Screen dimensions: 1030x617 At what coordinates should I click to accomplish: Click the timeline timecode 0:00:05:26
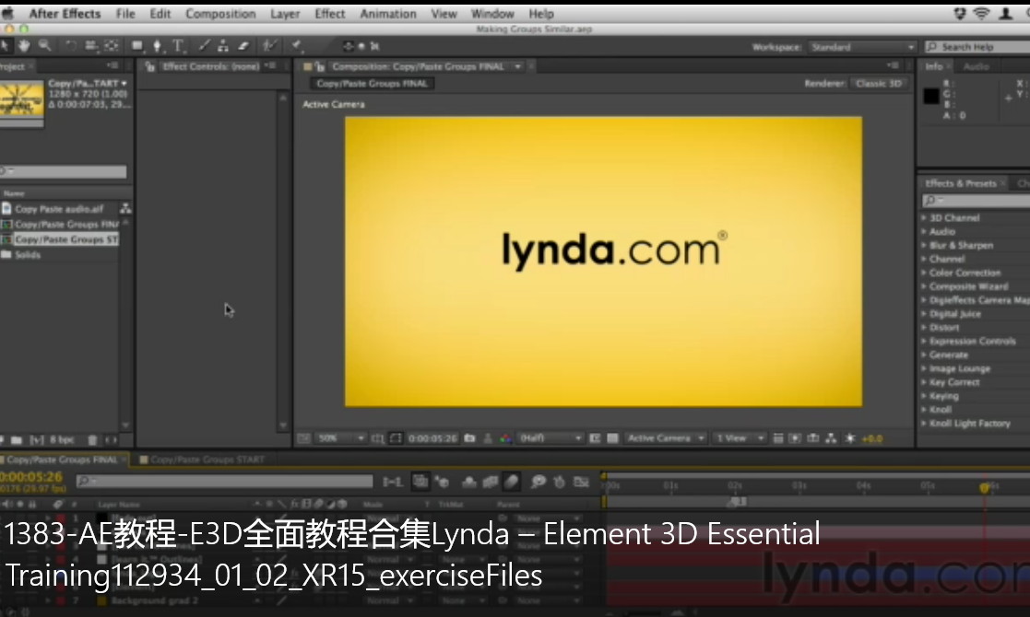[30, 477]
